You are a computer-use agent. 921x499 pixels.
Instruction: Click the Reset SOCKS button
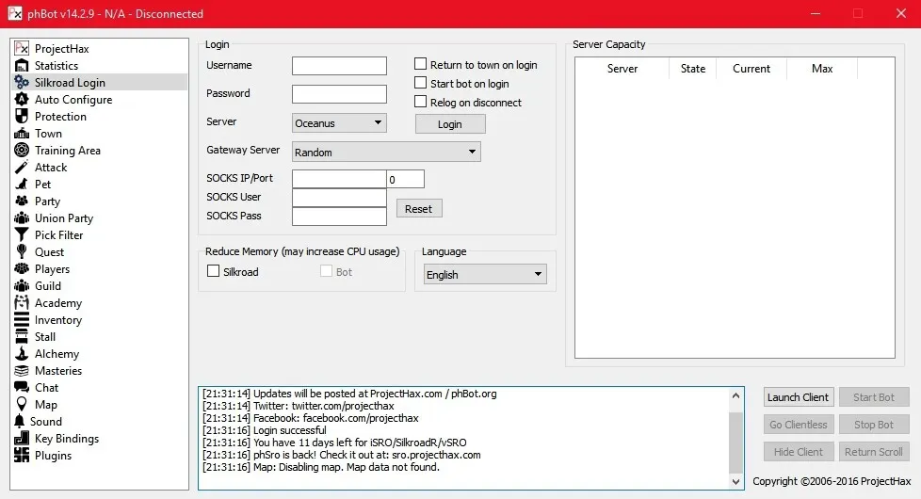point(419,208)
